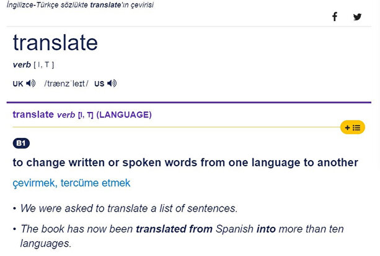The width and height of the screenshot is (380, 256).
Task: Click the bold 'translated from' phrase
Action: click(174, 229)
